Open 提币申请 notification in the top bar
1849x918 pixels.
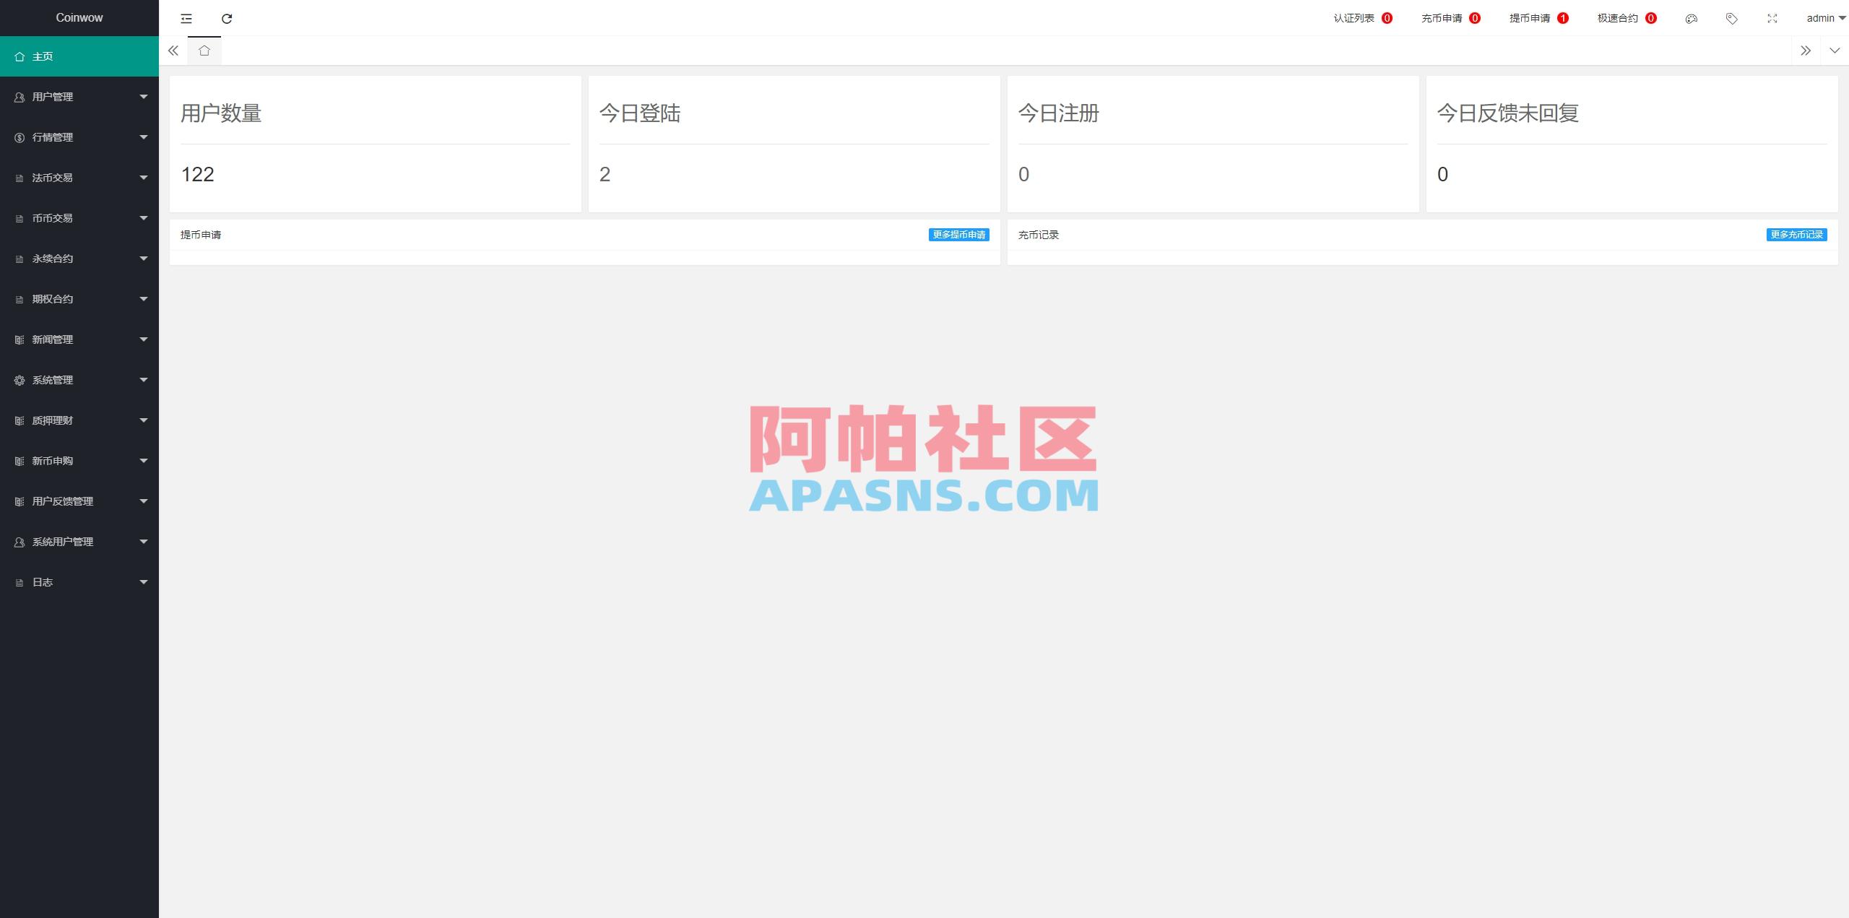pos(1539,18)
